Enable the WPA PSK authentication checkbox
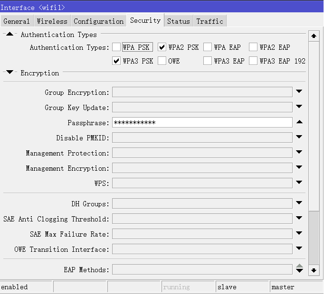This screenshot has width=324, height=294. click(116, 47)
